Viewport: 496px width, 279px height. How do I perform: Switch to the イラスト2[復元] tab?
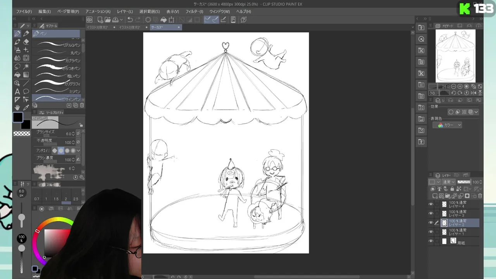point(129,28)
